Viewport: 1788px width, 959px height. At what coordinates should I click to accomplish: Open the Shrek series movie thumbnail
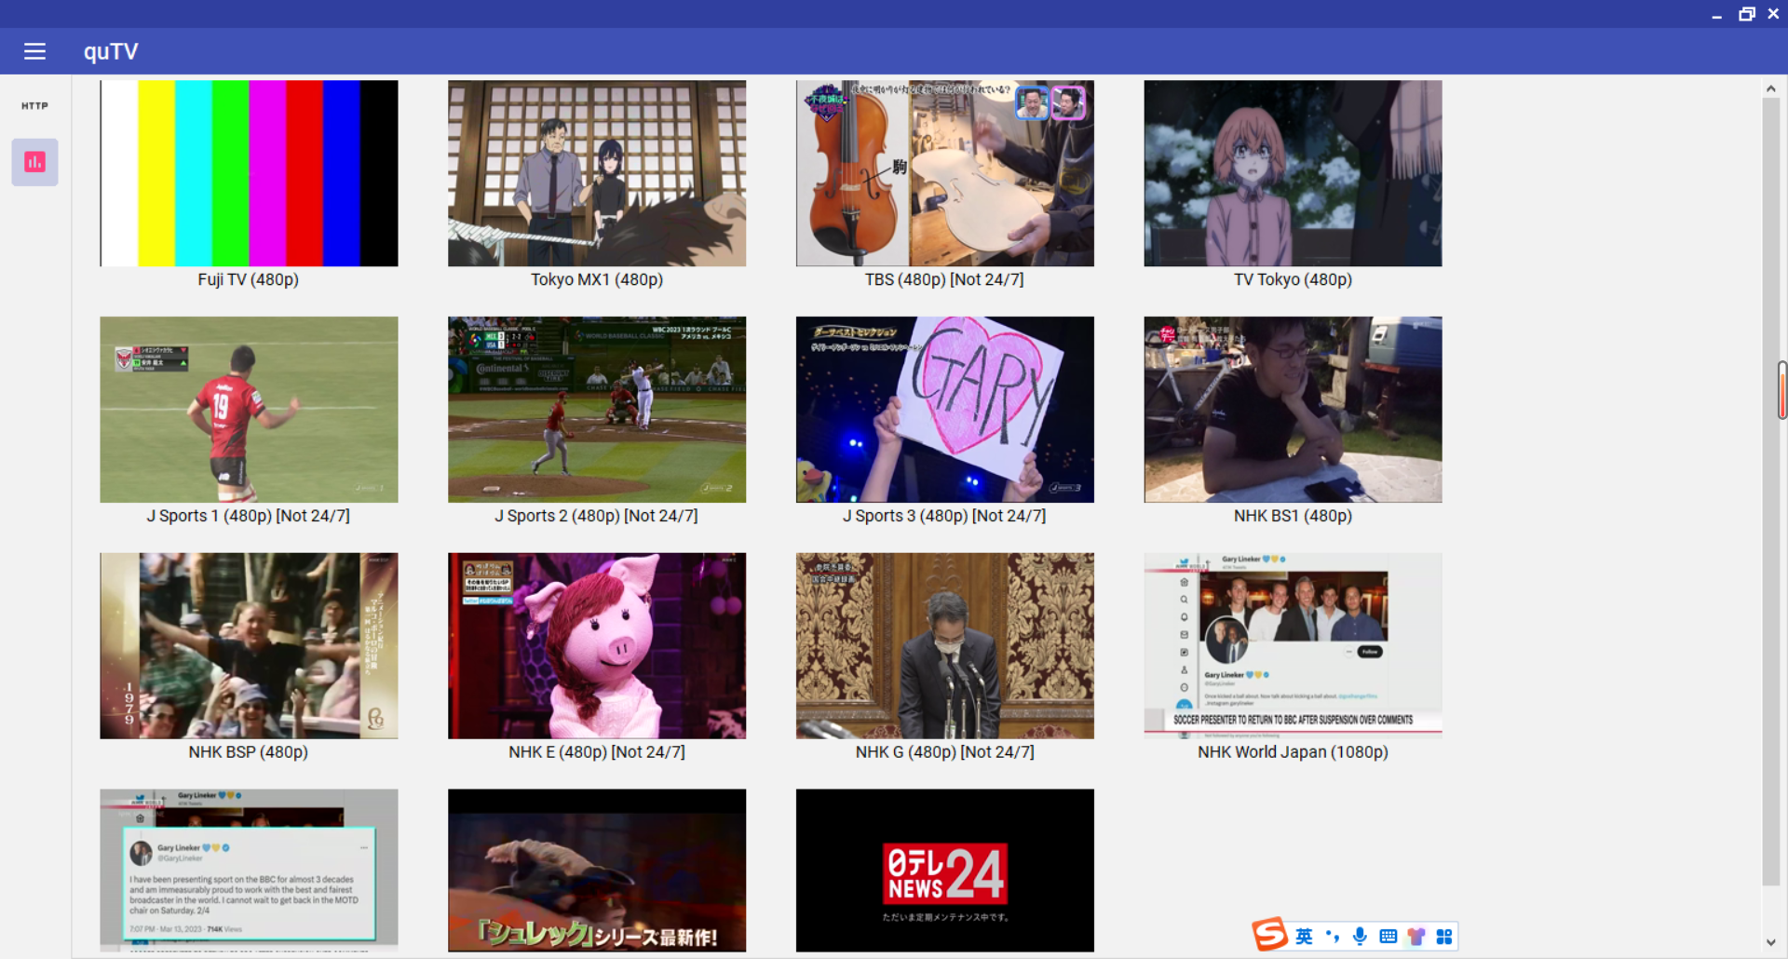[x=597, y=871]
